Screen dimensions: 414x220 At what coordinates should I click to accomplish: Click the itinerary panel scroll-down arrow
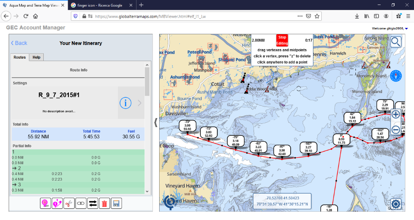(147, 192)
